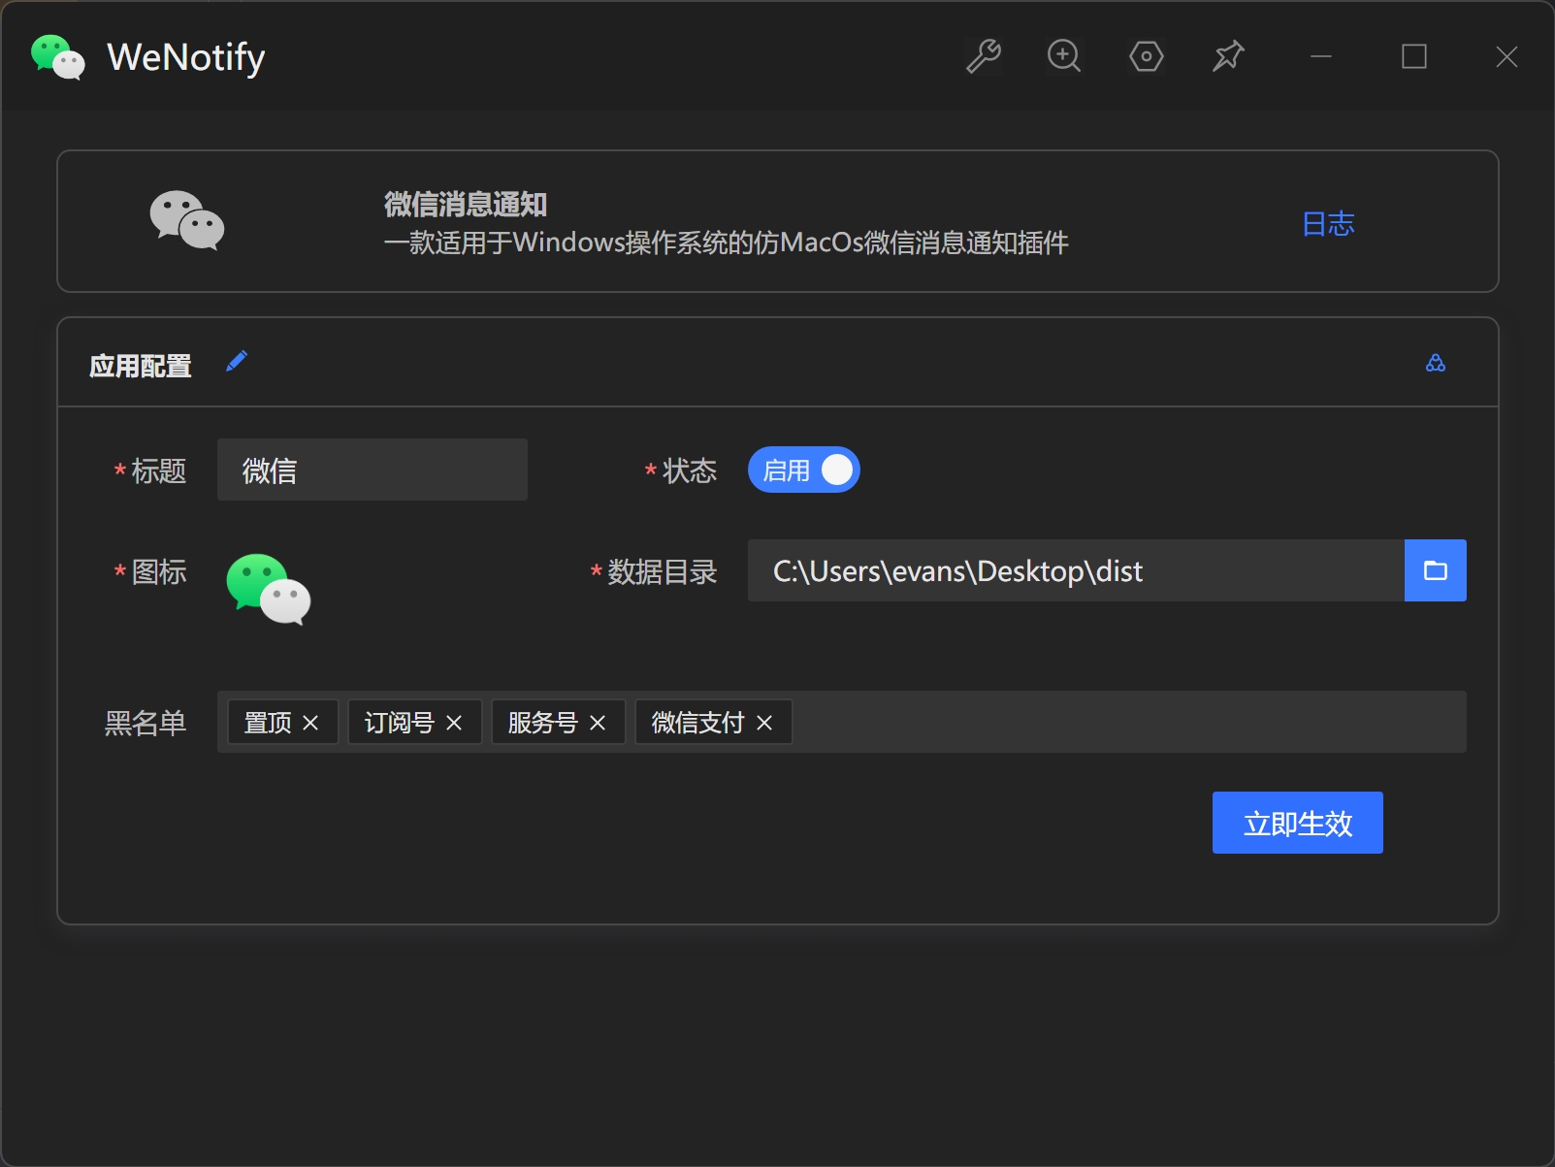This screenshot has width=1555, height=1167.
Task: Click the gray WeChat plugin icon
Action: click(x=187, y=220)
